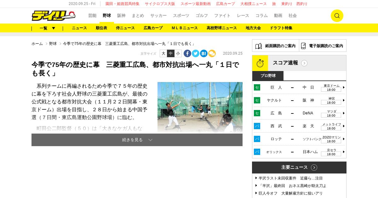378x198 pixels.
Task: Open the ゴルフ section
Action: (202, 16)
